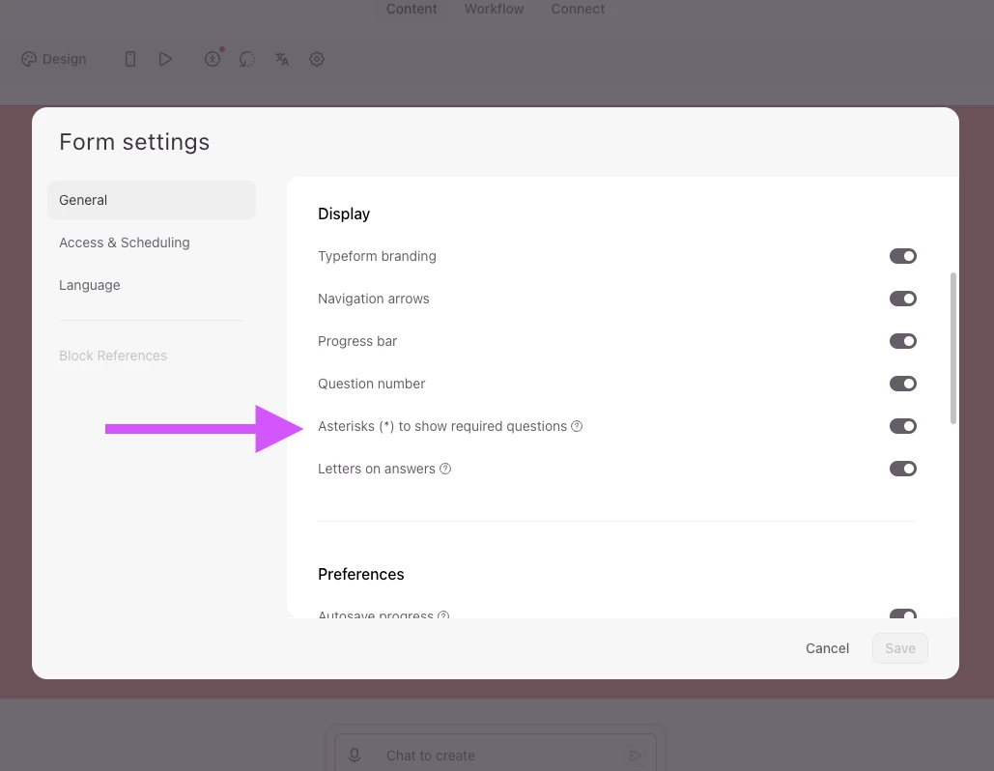Switch to the Connect tab
The height and width of the screenshot is (771, 994).
click(x=578, y=9)
